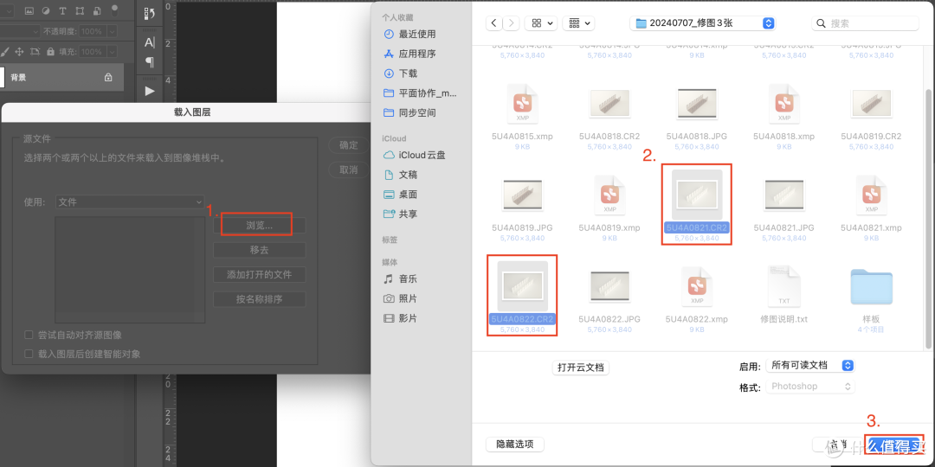The height and width of the screenshot is (467, 935).
Task: Click the lock image pixels brush icon
Action: click(5, 52)
